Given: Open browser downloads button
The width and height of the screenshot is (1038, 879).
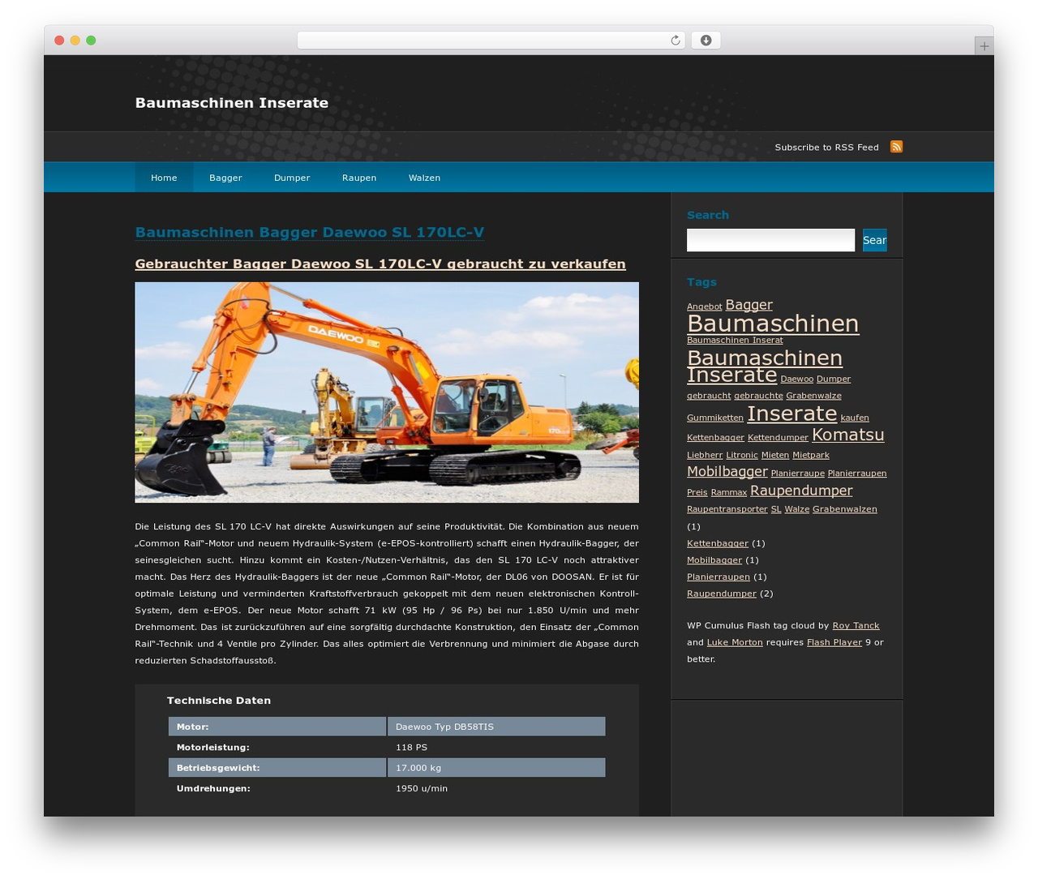Looking at the screenshot, I should [706, 41].
